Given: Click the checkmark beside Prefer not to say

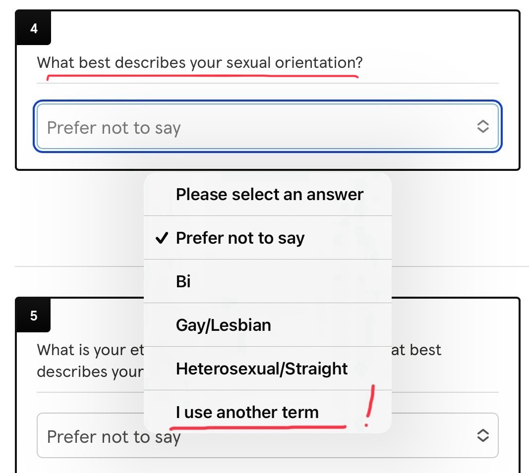Looking at the screenshot, I should [x=162, y=238].
